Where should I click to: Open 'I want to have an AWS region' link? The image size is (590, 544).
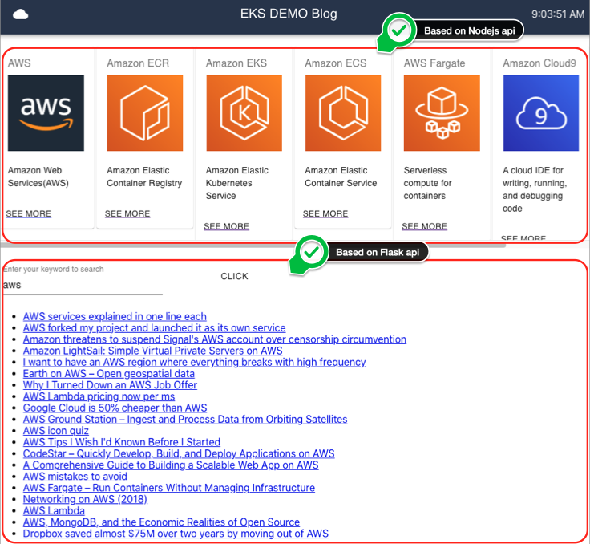pos(194,362)
